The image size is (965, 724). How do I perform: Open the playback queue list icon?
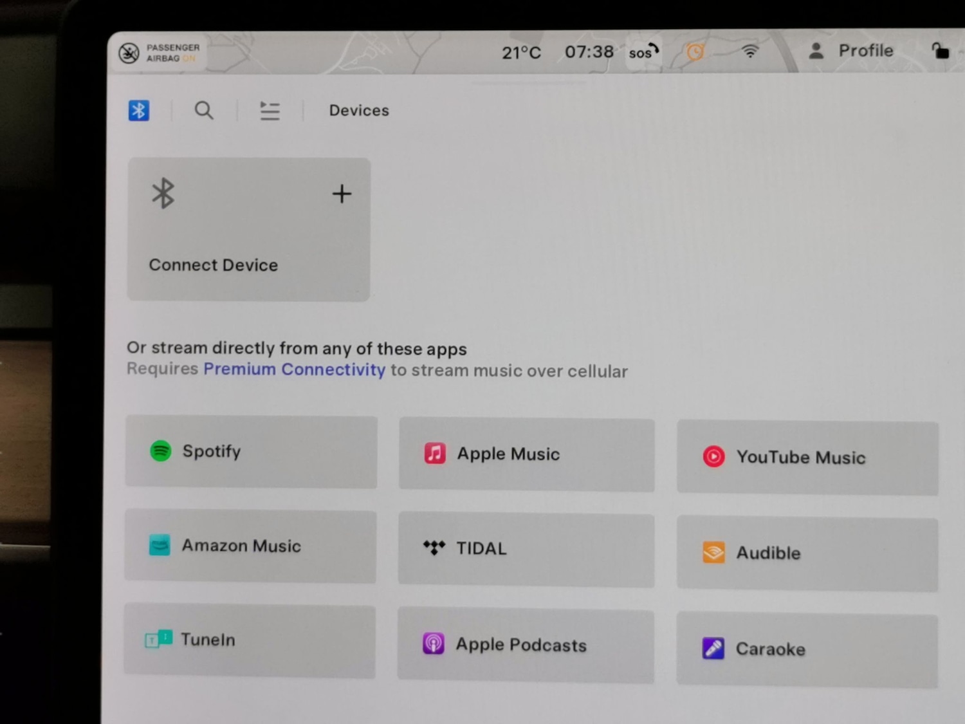click(x=270, y=111)
